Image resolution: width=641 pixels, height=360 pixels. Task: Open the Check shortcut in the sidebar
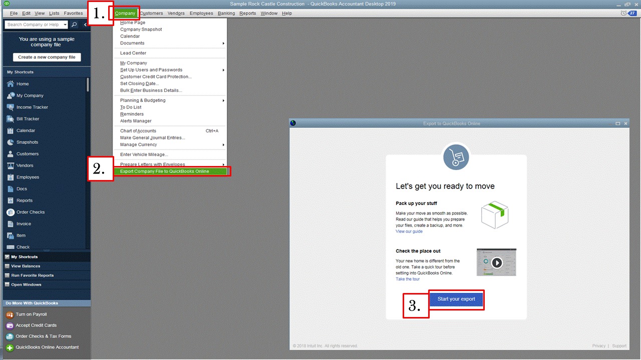click(x=23, y=246)
